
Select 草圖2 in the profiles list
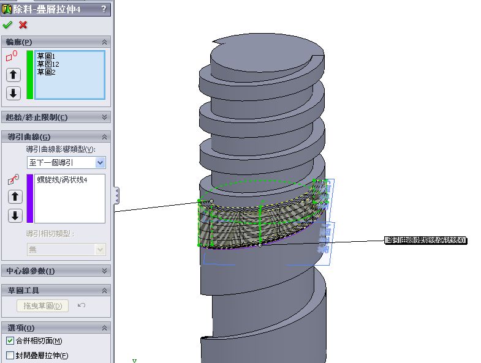coord(47,72)
